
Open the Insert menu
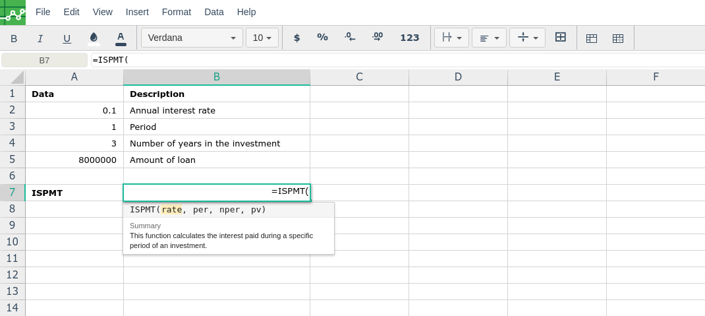[137, 12]
